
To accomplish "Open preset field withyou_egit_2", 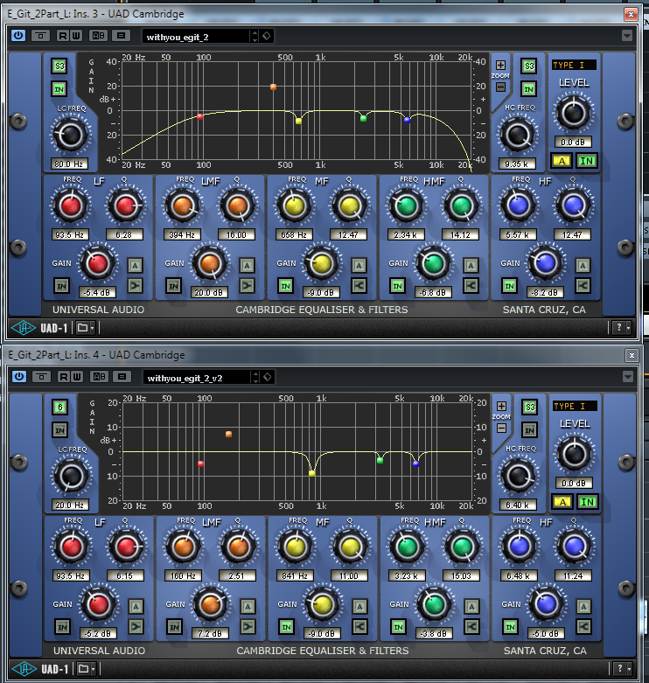I will (196, 37).
